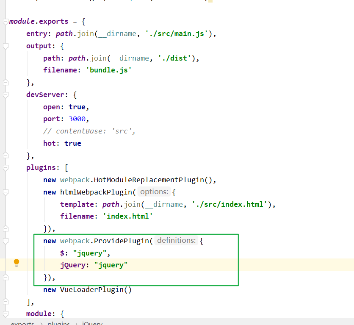Collapse the plugins array

(6, 168)
